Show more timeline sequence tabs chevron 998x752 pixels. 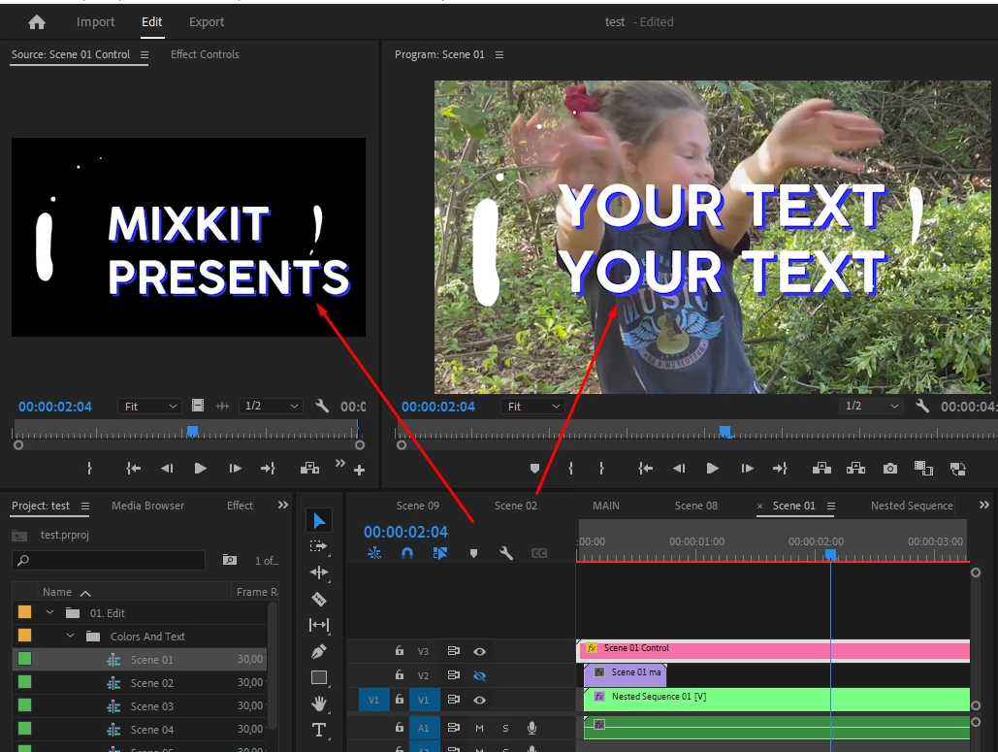(x=984, y=505)
